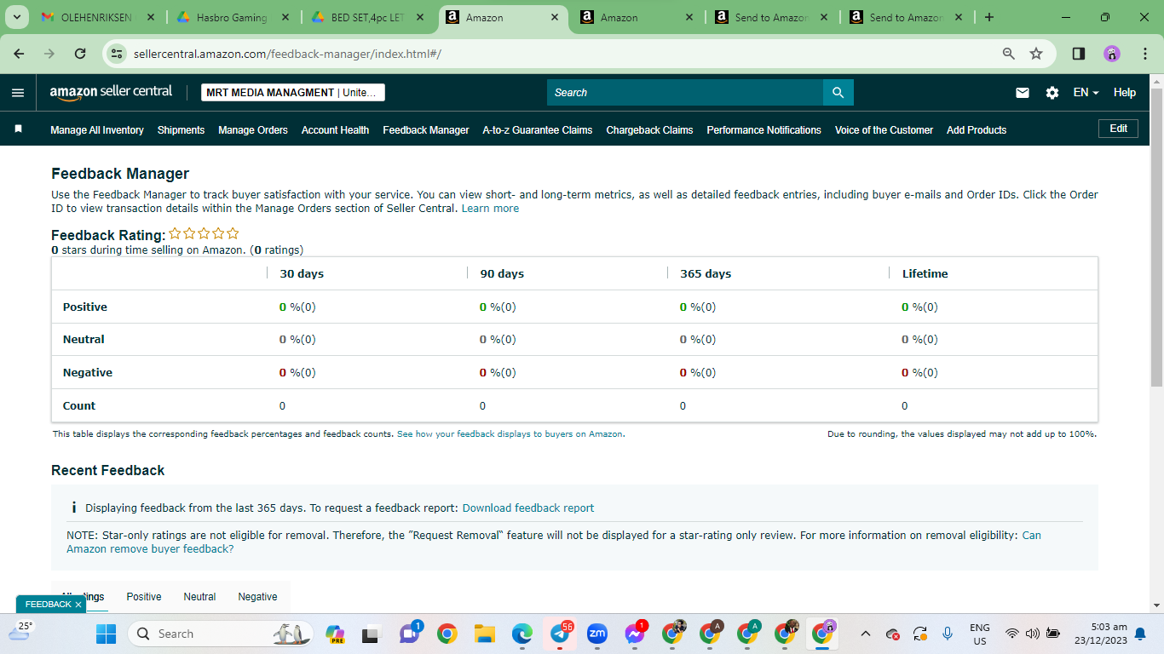Open the messages envelope icon

pyautogui.click(x=1023, y=93)
